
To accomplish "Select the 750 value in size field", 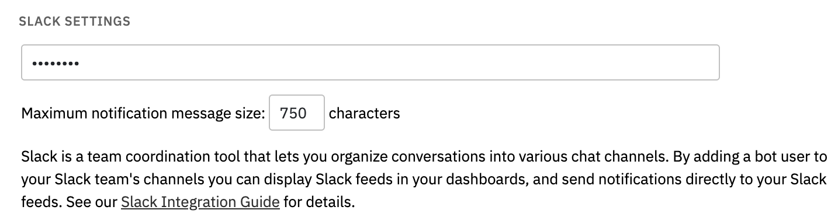I will tap(293, 113).
